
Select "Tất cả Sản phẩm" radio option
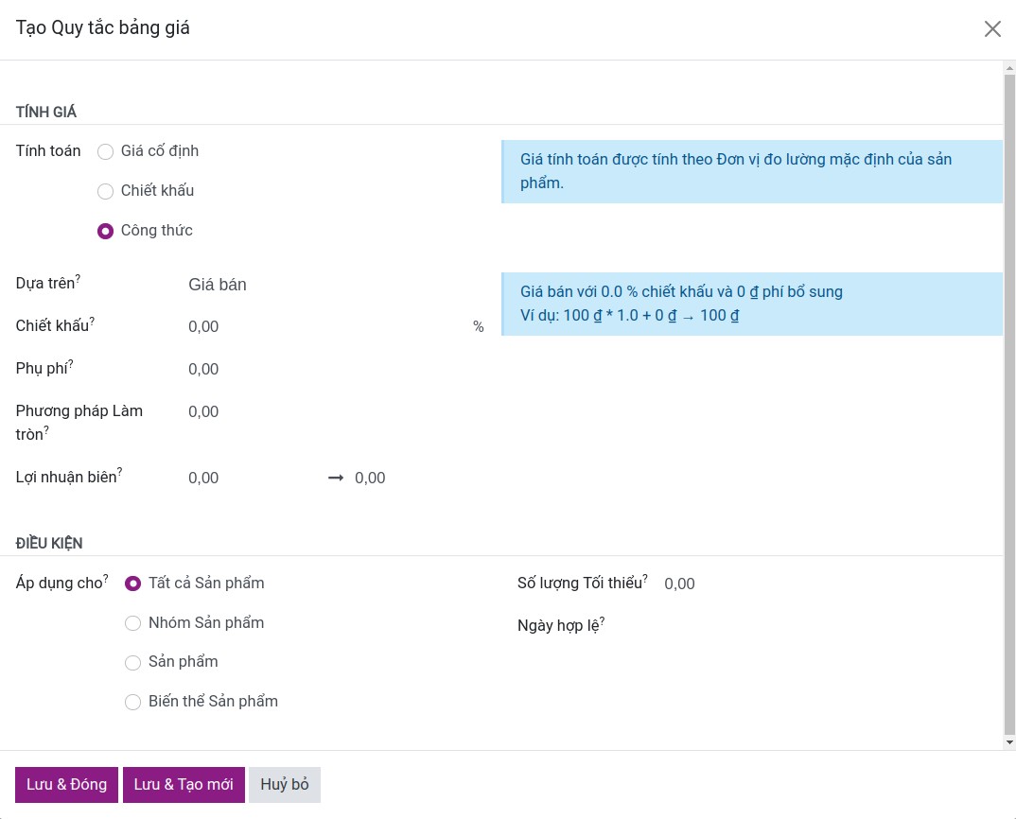(x=133, y=584)
